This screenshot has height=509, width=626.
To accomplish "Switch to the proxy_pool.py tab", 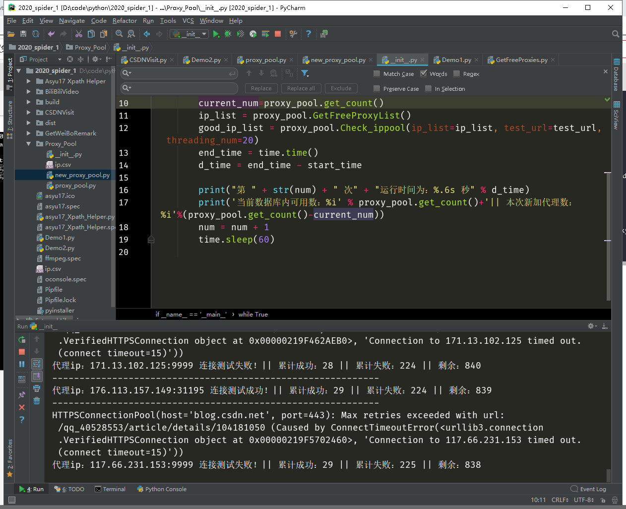I will [265, 60].
